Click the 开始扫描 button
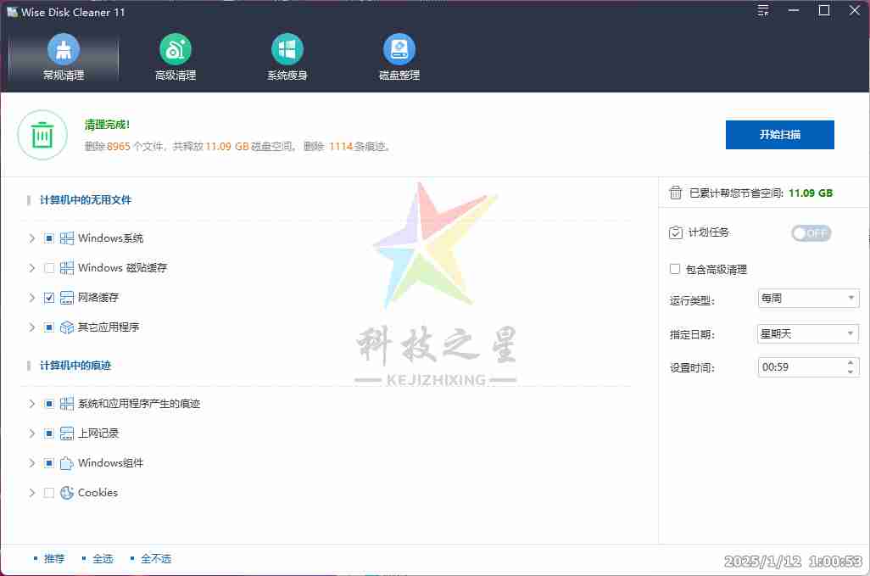 tap(779, 135)
